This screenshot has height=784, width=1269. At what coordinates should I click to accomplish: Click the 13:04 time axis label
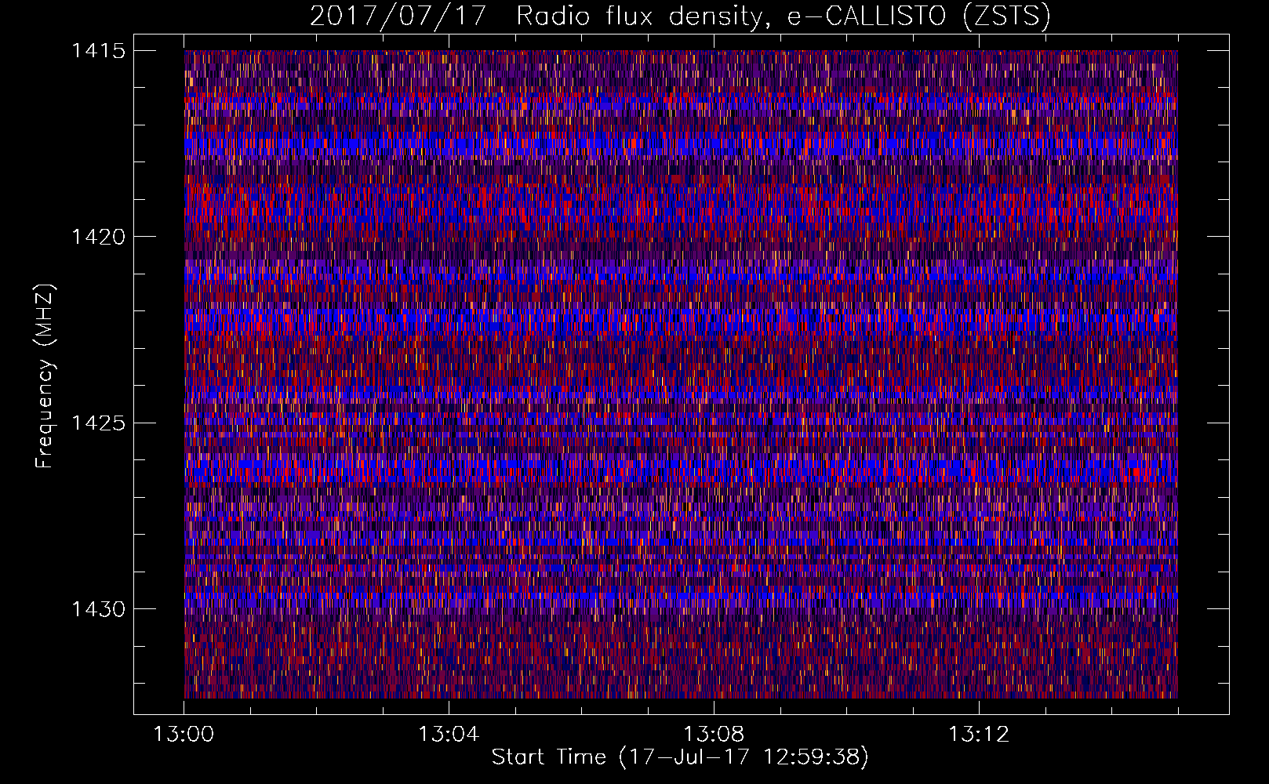coord(449,735)
